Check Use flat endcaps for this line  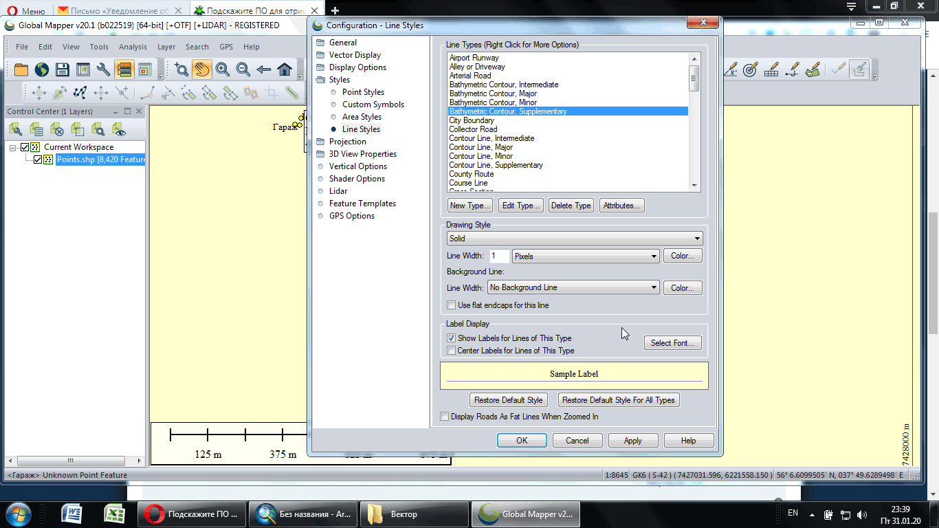coord(452,305)
